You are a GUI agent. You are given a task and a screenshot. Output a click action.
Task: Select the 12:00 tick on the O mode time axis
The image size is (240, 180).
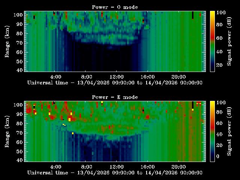[x=117, y=76]
